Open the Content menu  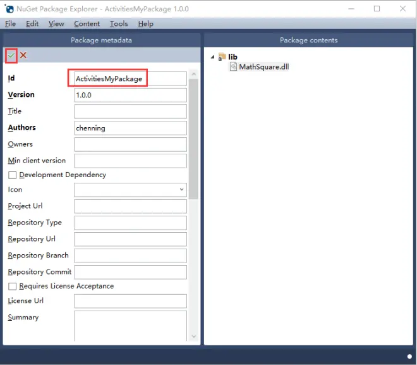(87, 23)
